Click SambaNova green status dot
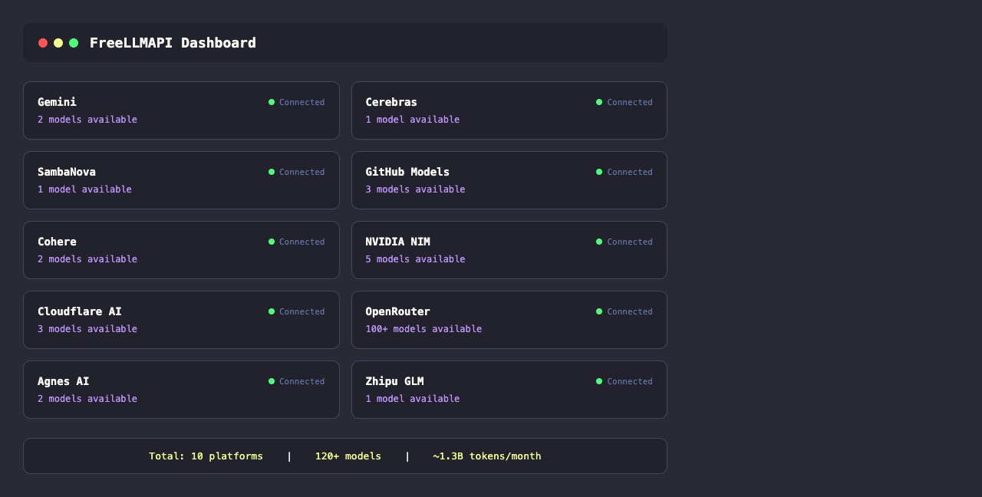This screenshot has width=982, height=497. [x=272, y=172]
